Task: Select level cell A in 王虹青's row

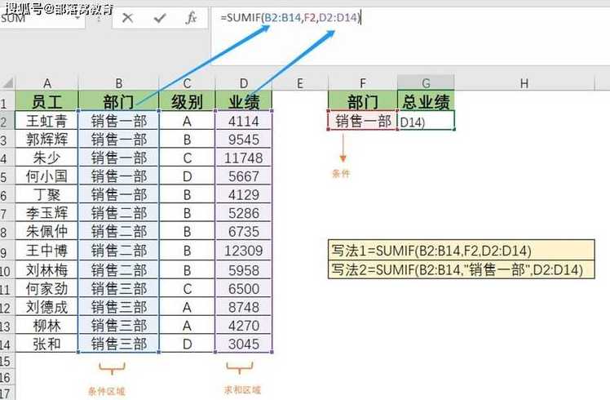Action: click(187, 121)
